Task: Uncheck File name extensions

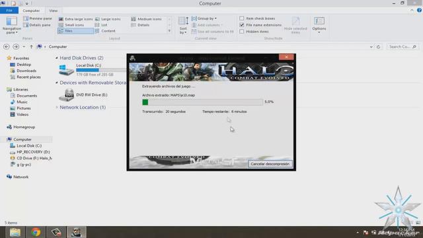Action: 242,25
